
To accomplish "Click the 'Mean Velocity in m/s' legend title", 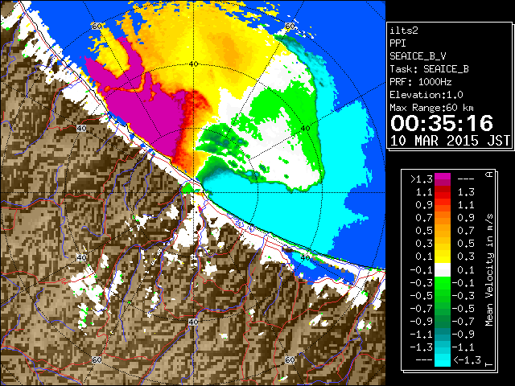I will 489,270.
